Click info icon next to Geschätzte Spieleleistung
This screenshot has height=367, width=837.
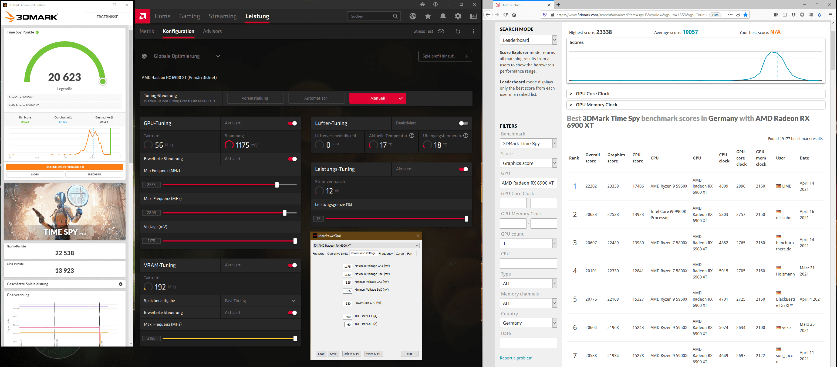[120, 284]
